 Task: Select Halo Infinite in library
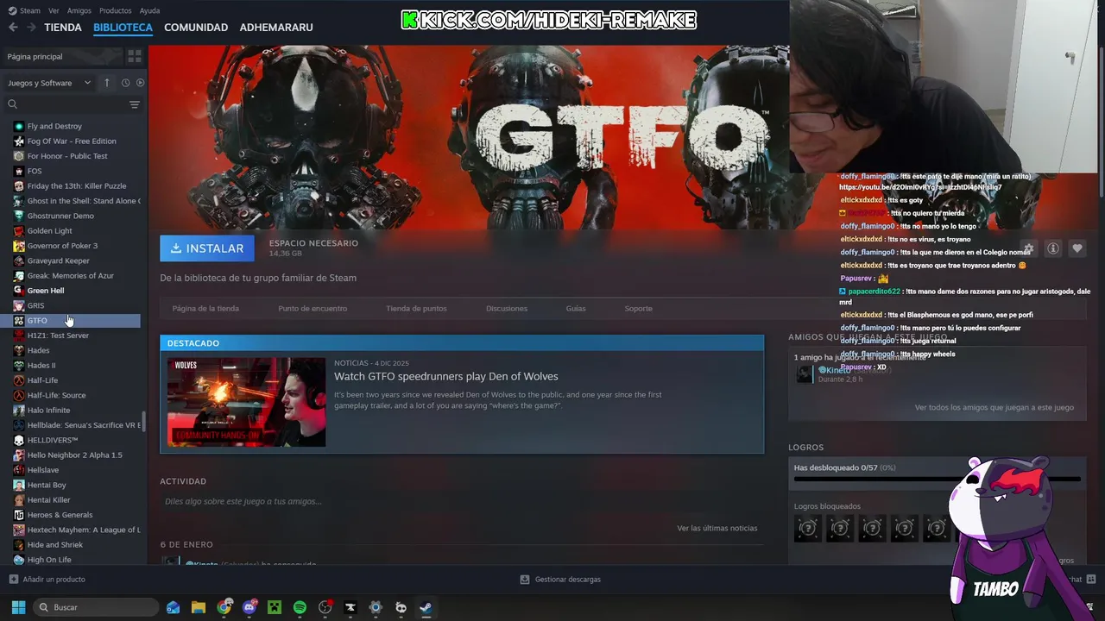coord(48,411)
